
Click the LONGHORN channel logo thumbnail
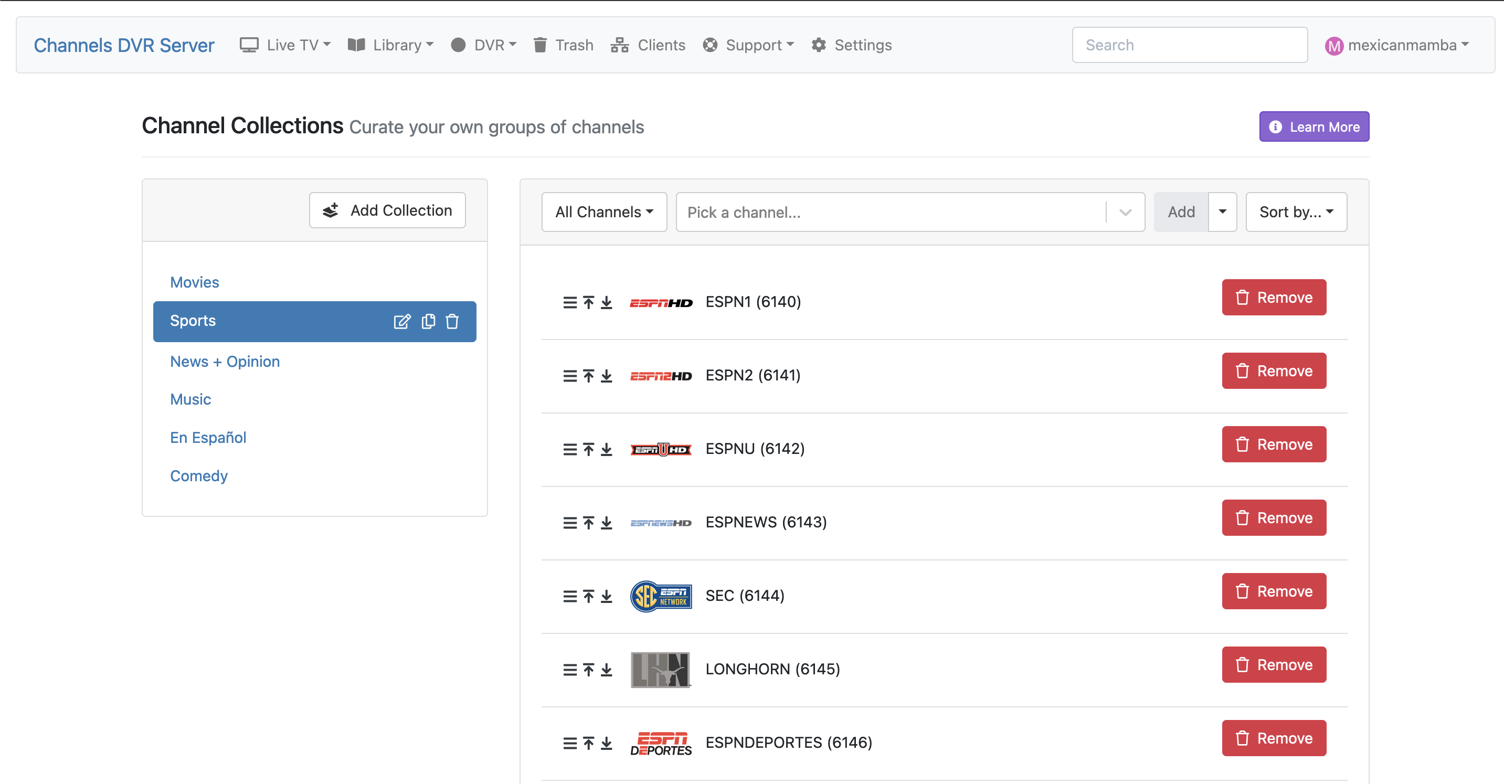tap(660, 670)
